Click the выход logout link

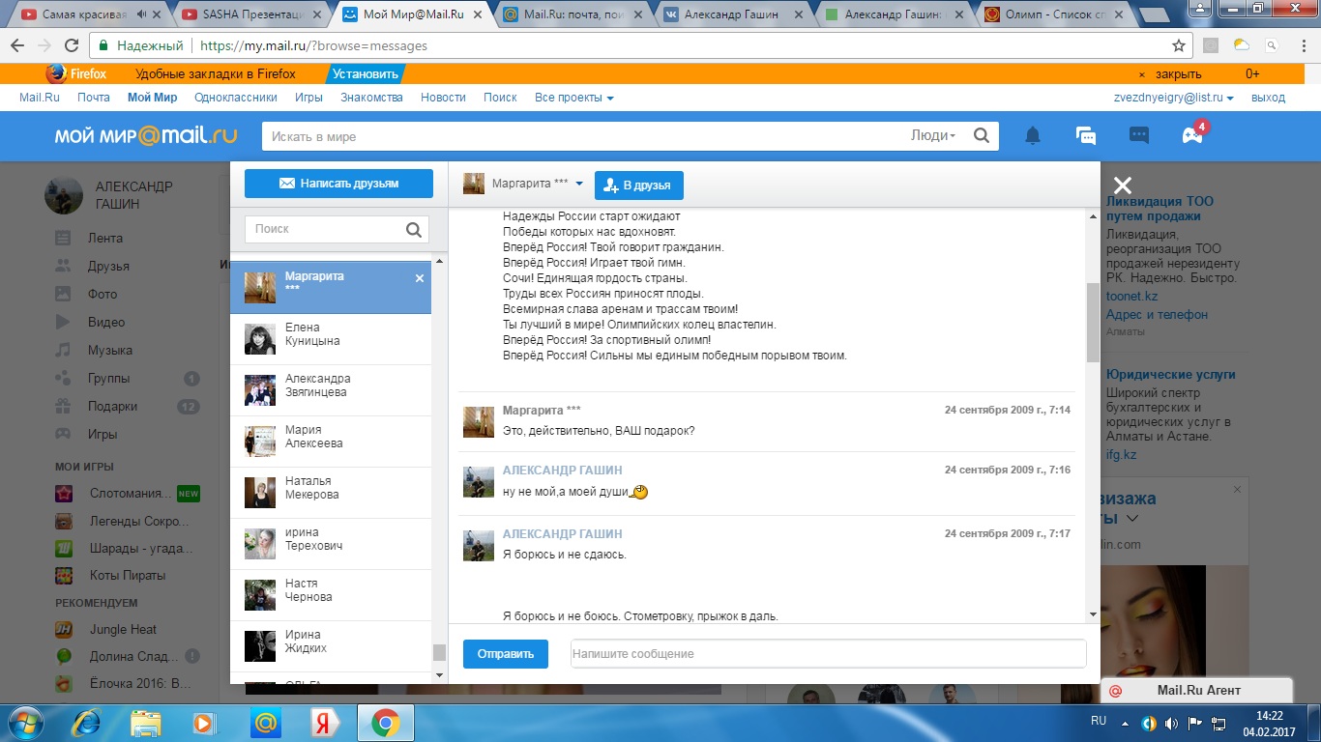point(1268,98)
